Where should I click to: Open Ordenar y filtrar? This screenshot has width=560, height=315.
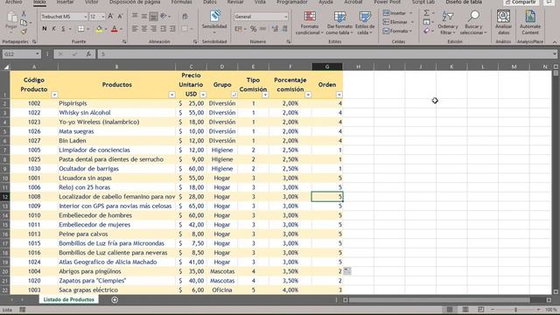click(x=447, y=23)
